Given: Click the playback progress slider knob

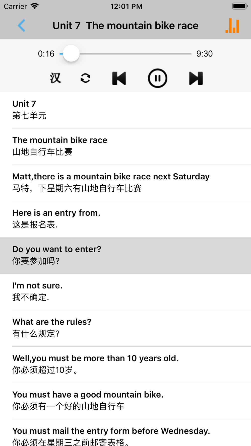Looking at the screenshot, I should pos(71,53).
